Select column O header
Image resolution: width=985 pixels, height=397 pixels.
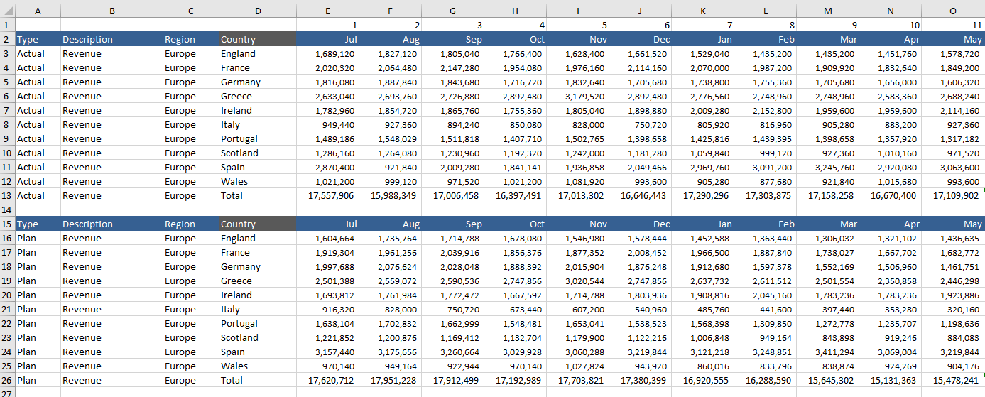(x=953, y=11)
